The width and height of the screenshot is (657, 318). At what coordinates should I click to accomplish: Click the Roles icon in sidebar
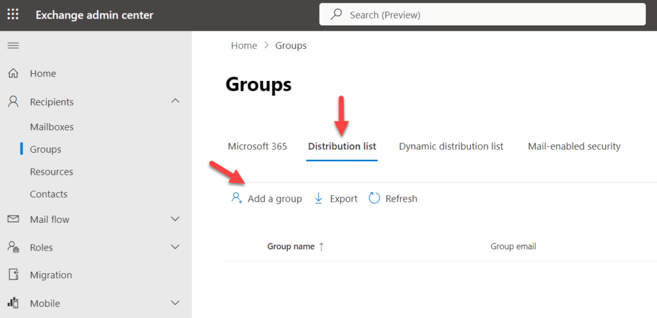(x=13, y=247)
